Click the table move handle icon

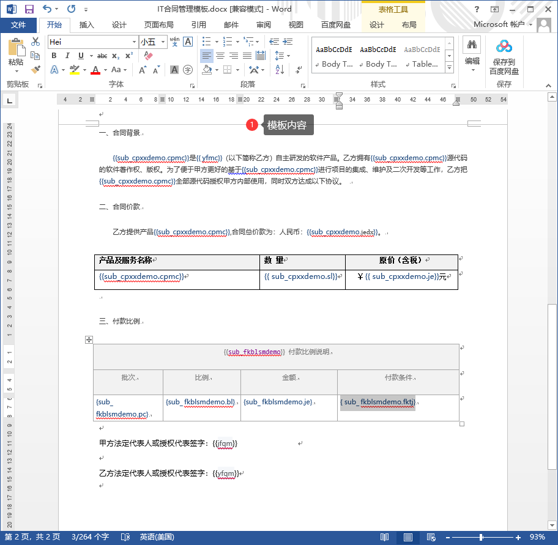(x=89, y=339)
